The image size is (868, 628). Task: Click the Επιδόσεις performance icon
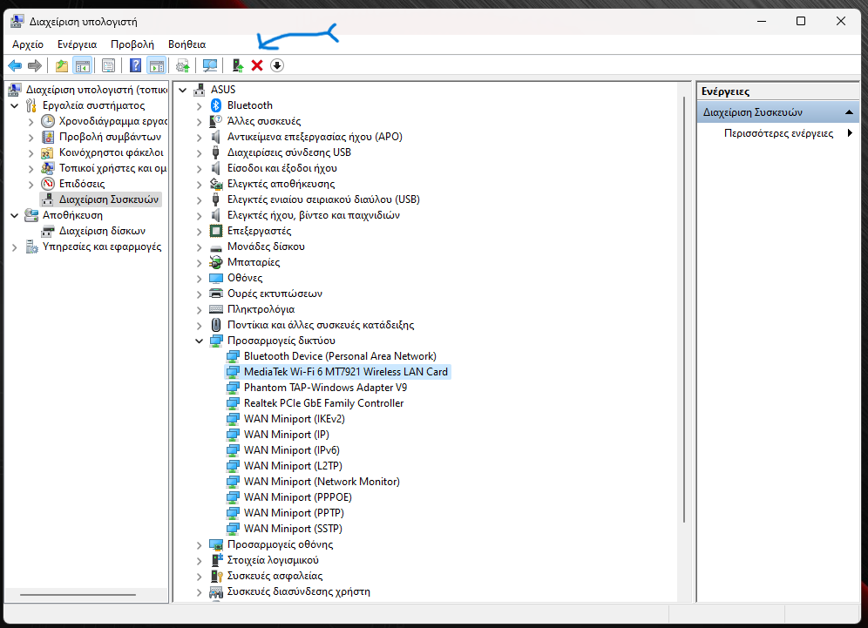[48, 184]
